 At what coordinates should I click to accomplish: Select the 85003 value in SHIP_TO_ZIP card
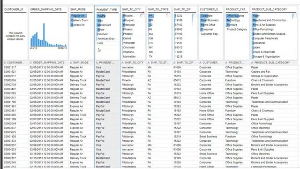click(x=179, y=29)
